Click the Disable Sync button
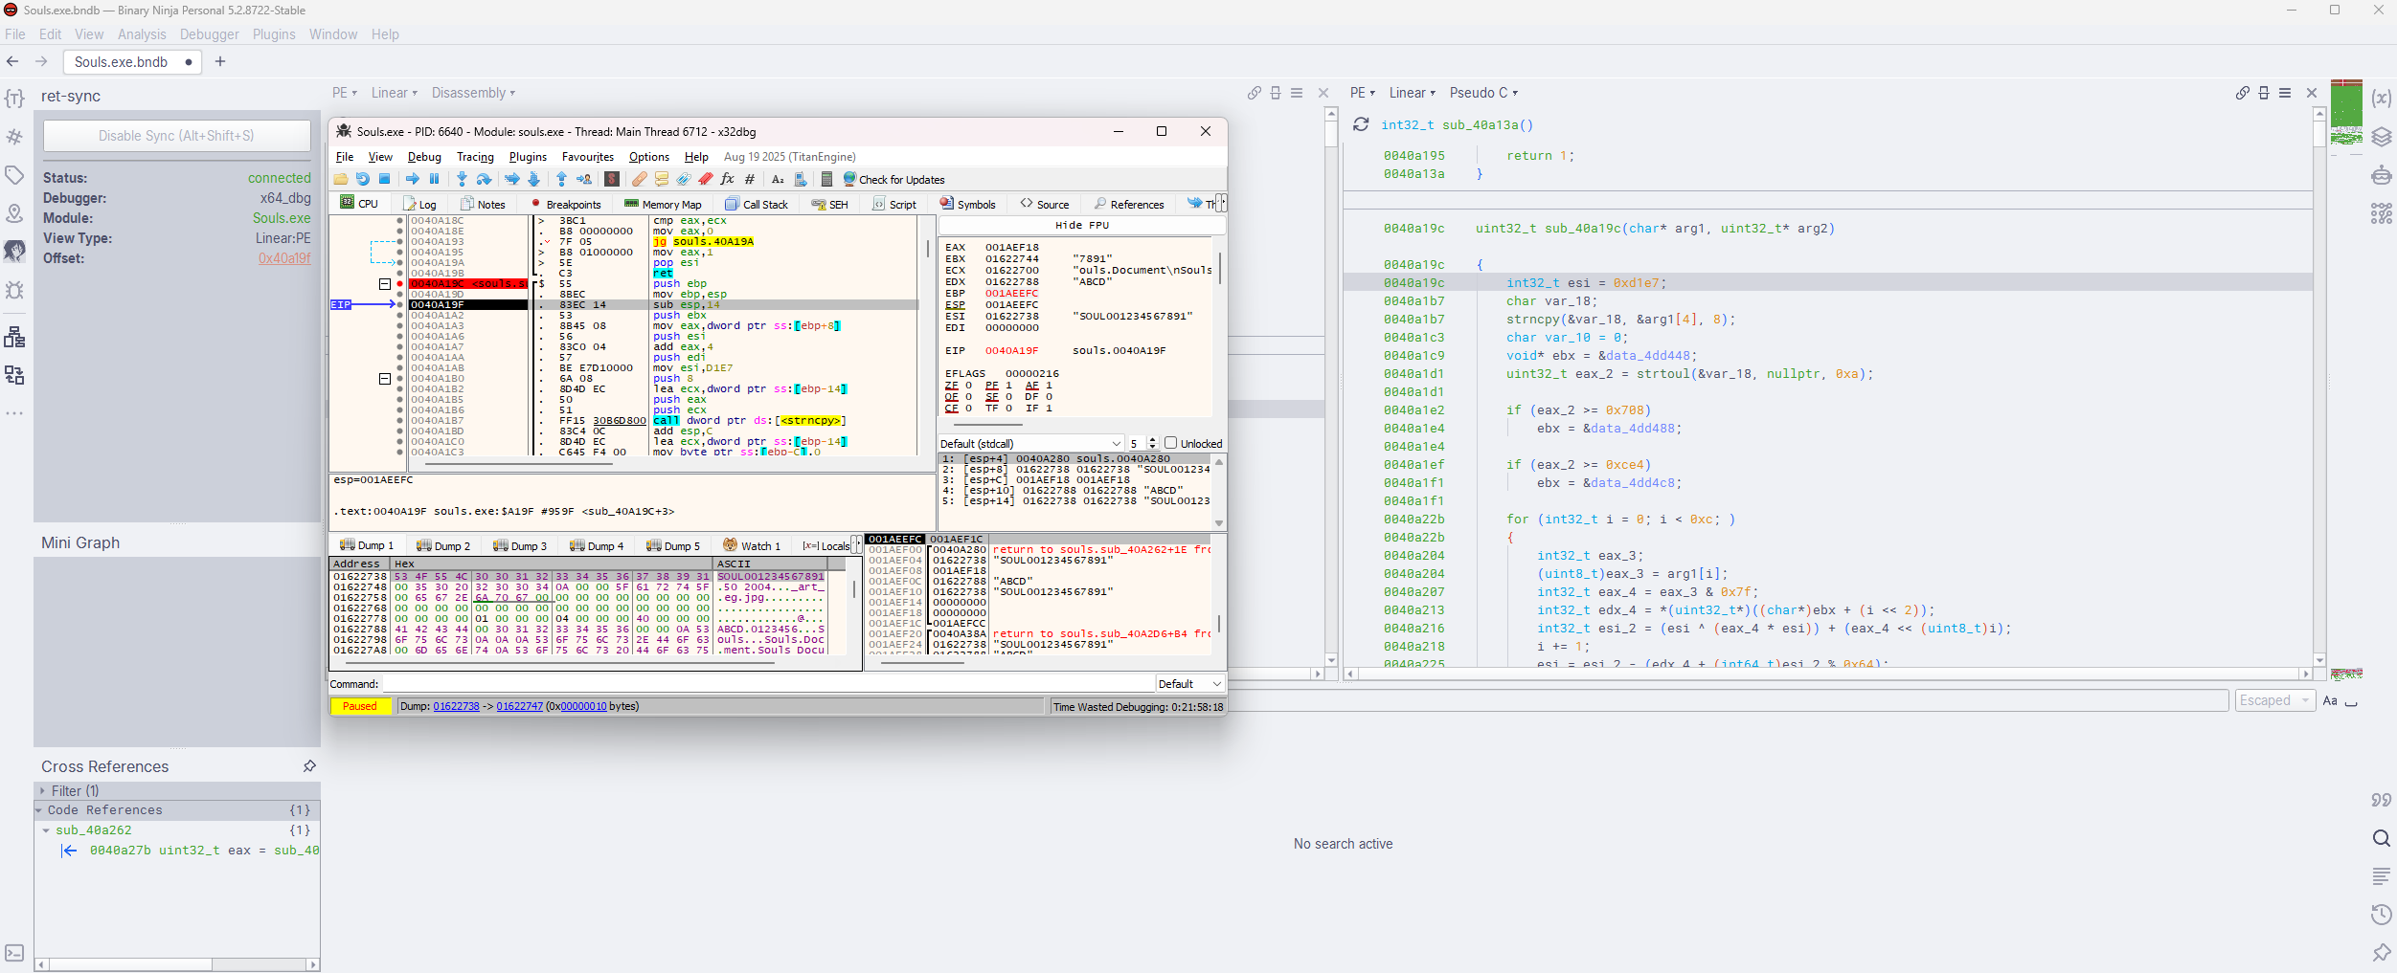The height and width of the screenshot is (973, 2397). [176, 136]
